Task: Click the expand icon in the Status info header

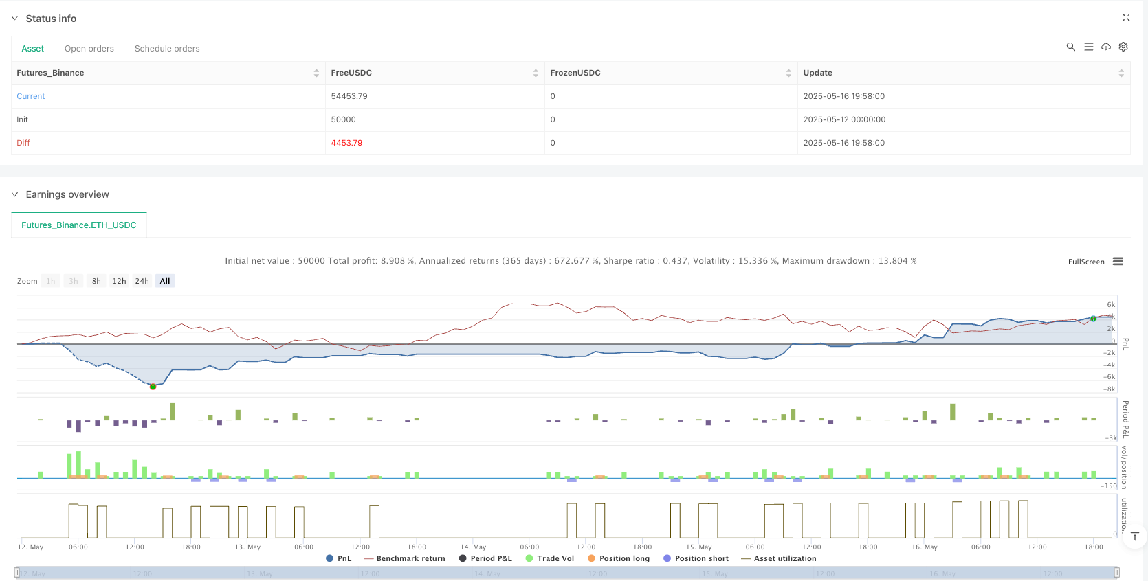Action: pyautogui.click(x=1126, y=18)
